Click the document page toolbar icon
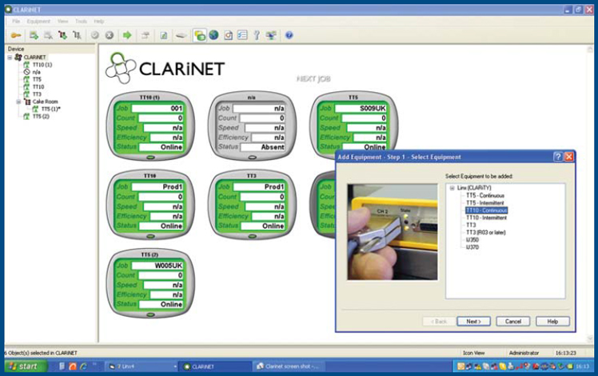 [164, 35]
